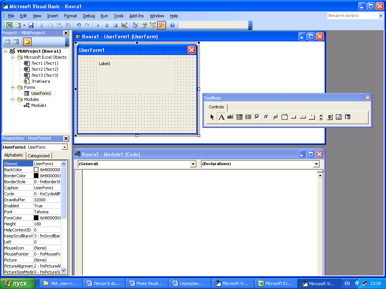Viewport: 386px width, 289px height.
Task: Open the Insert UserForm dropdown arrow
Action: [x=24, y=25]
